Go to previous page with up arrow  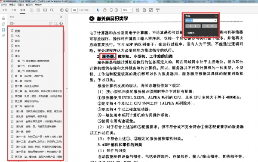point(61,10)
